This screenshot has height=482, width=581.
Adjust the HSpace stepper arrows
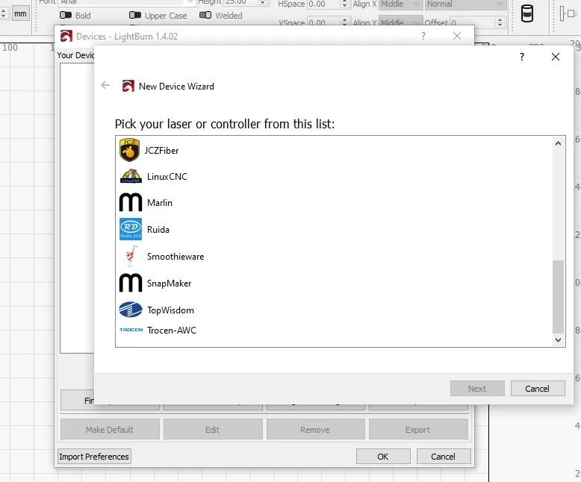click(344, 4)
